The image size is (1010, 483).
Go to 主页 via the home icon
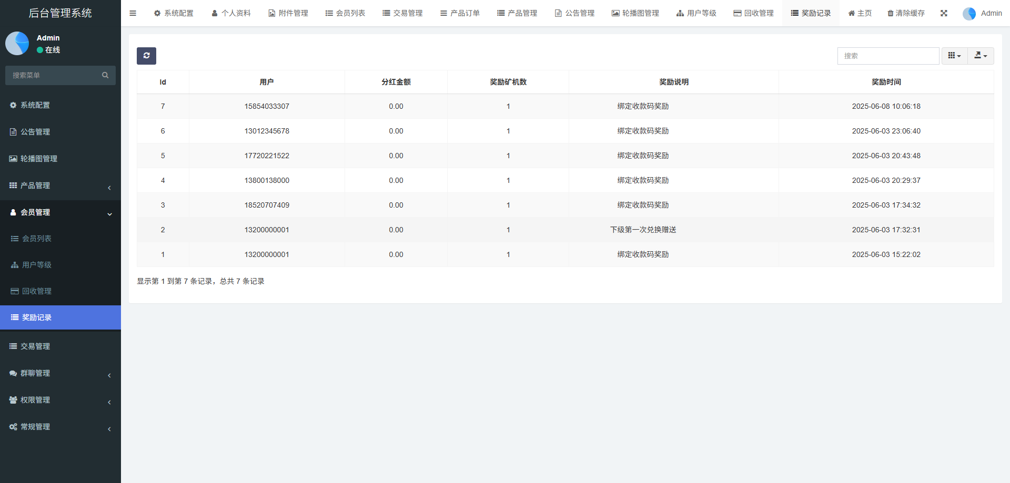coord(860,13)
